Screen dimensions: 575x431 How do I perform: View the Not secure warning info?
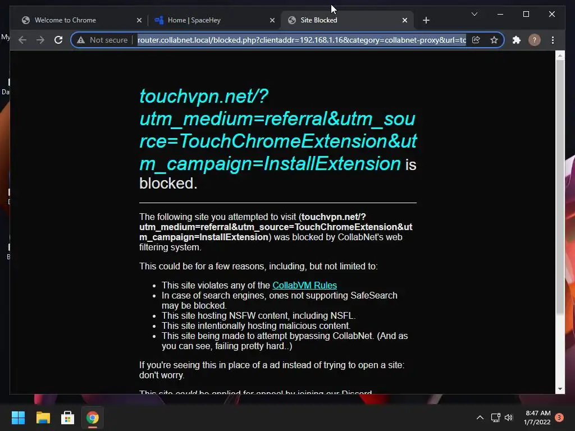(x=102, y=40)
